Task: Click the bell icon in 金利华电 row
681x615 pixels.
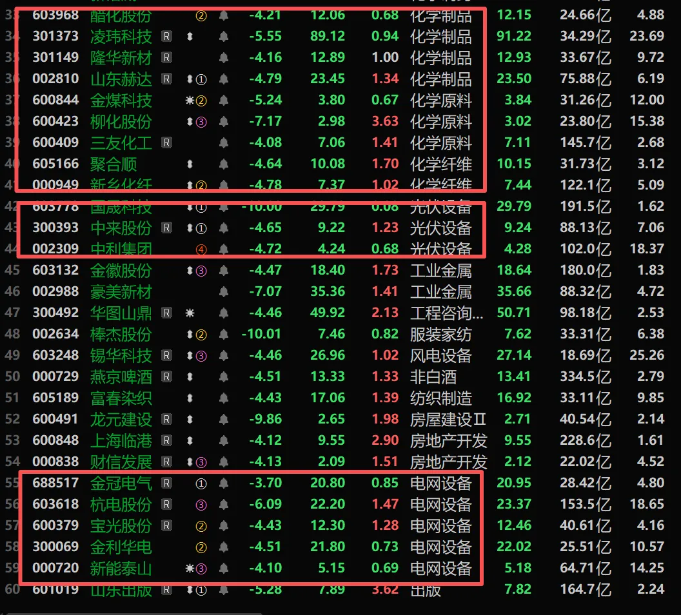Action: [x=224, y=547]
